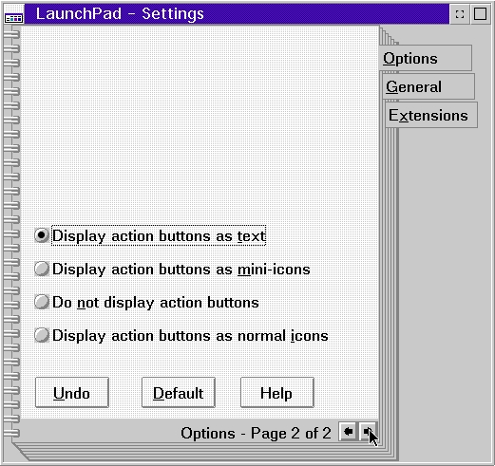Enable 'Do not display action buttons' option

point(147,302)
